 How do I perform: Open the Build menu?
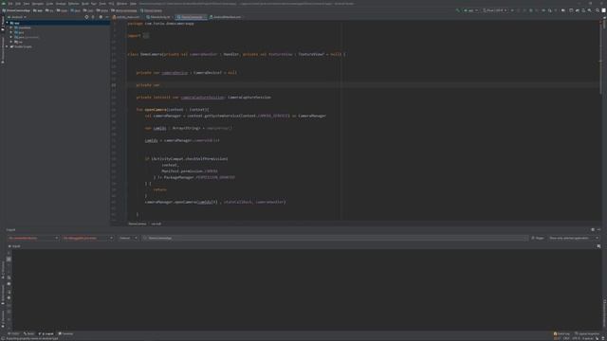(84, 4)
